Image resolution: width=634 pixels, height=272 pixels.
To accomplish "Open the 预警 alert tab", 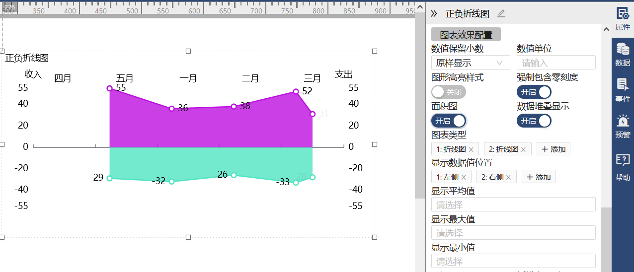I will (623, 127).
